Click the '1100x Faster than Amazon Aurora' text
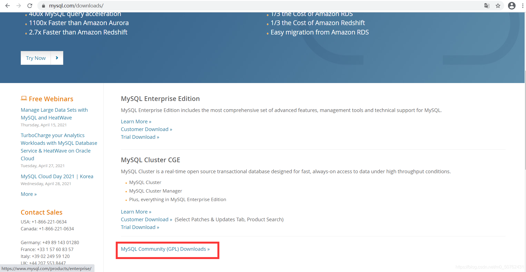The height and width of the screenshot is (272, 526). 79,23
